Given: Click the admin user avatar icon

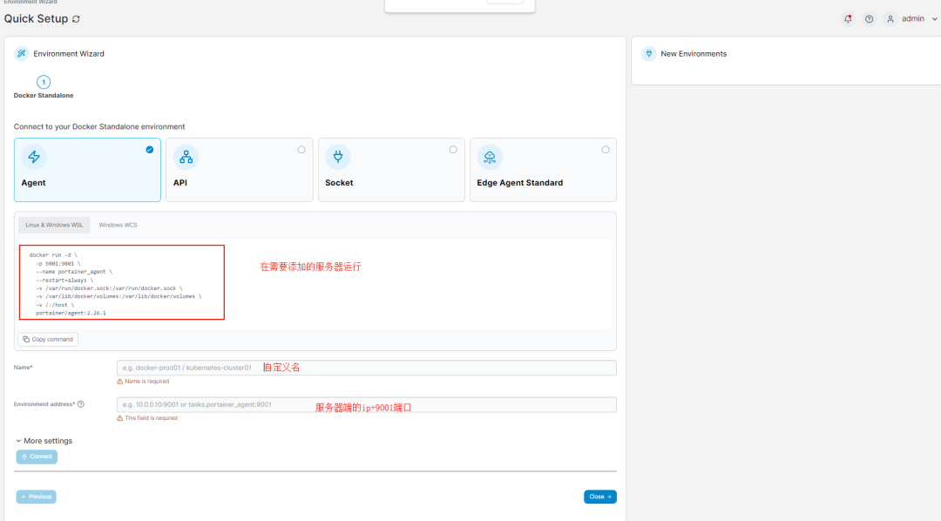Looking at the screenshot, I should (890, 19).
